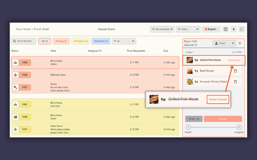Toggle the light/dark theme sun icon
This screenshot has height=160, width=257.
pyautogui.click(x=234, y=29)
